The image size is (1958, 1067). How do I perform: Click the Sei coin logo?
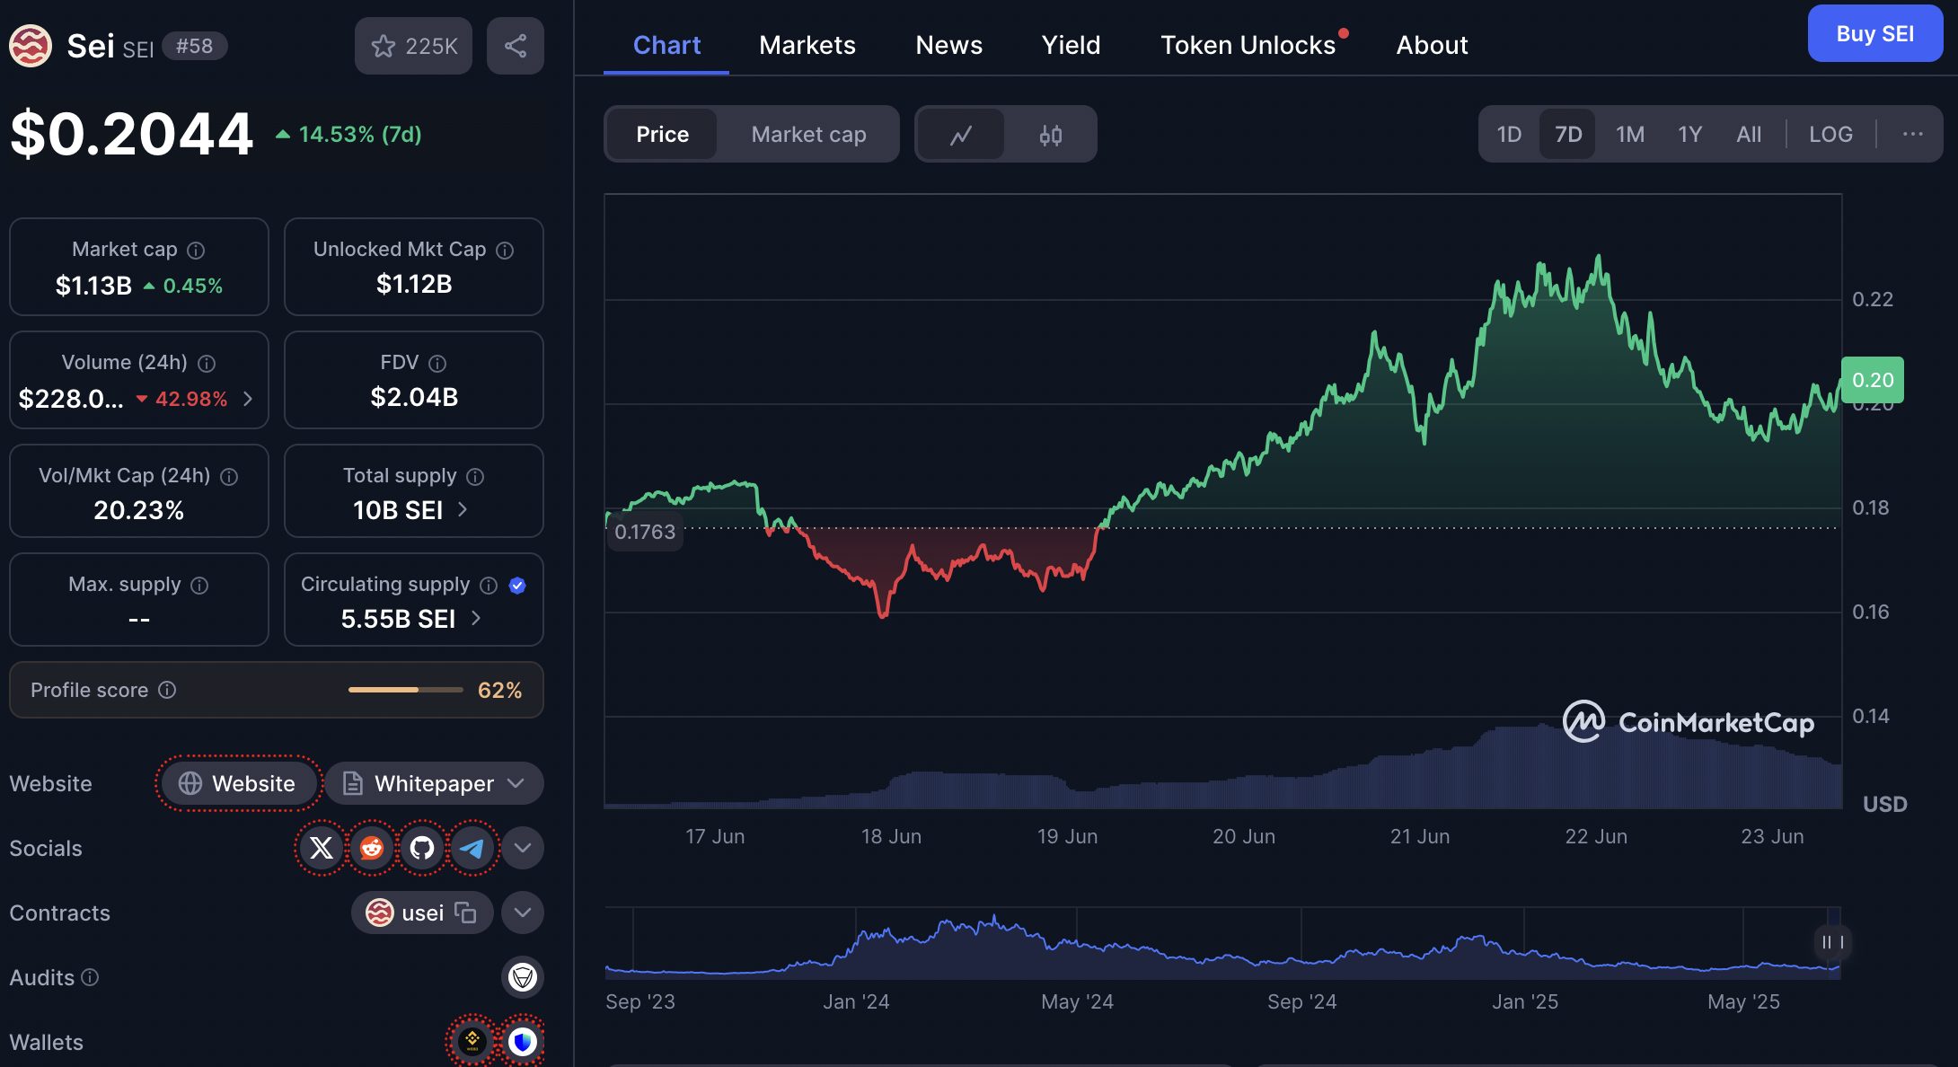31,46
